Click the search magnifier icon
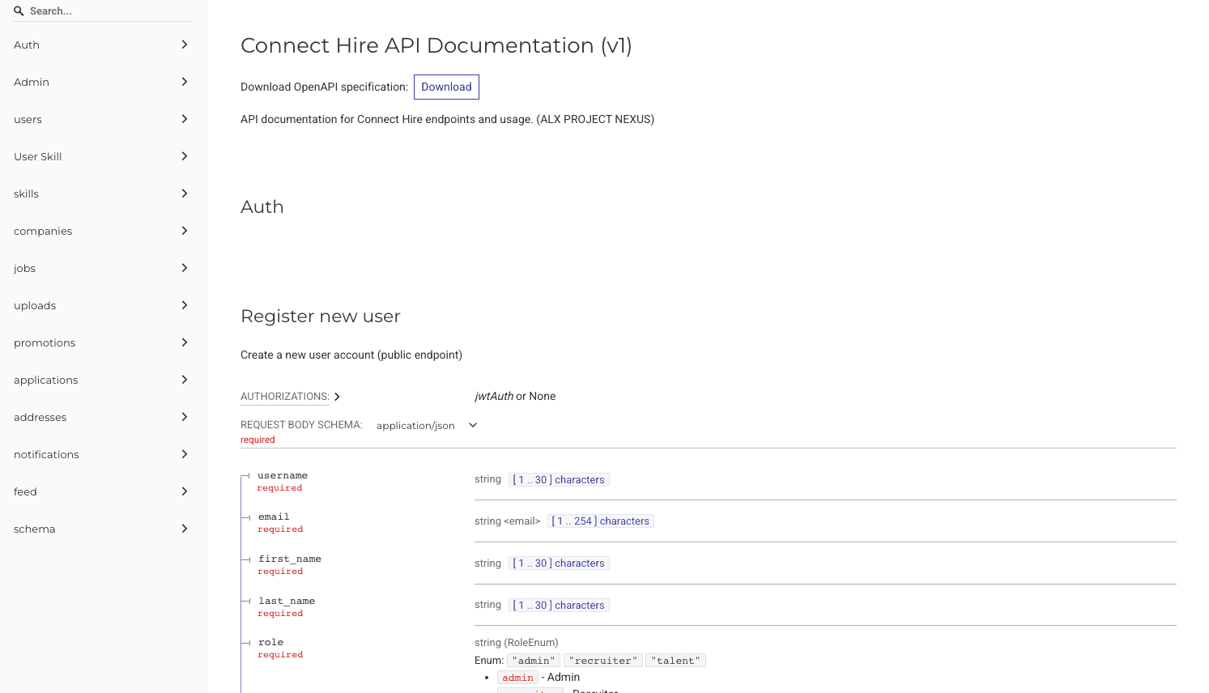 coord(19,11)
